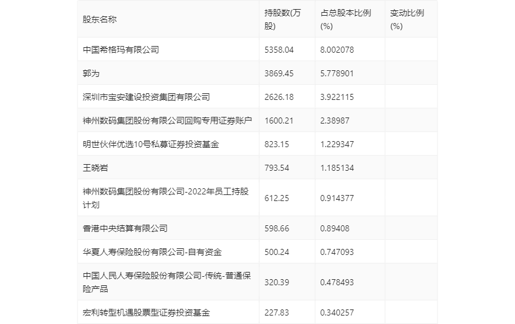Select shareholding value 320.39
The height and width of the screenshot is (324, 515).
276,282
